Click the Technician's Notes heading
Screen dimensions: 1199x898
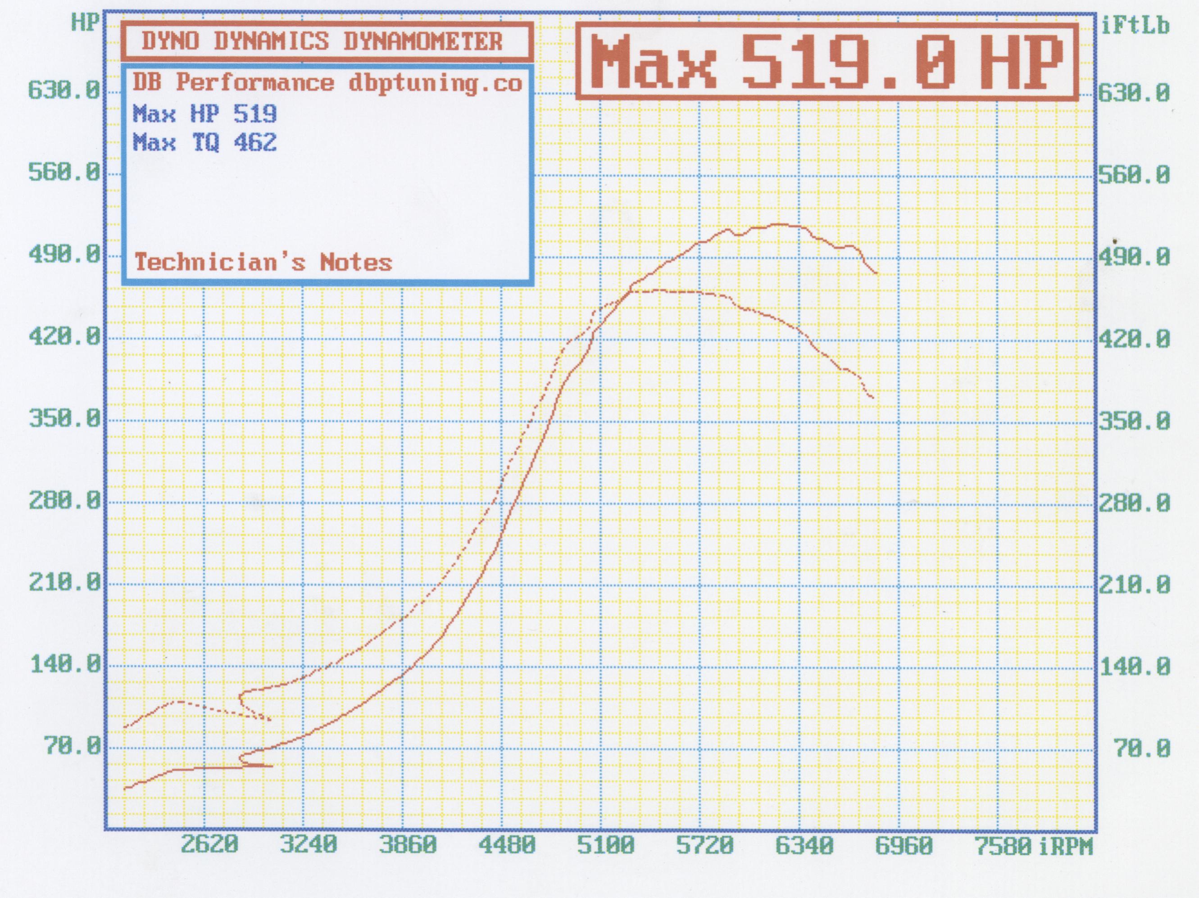[x=263, y=262]
